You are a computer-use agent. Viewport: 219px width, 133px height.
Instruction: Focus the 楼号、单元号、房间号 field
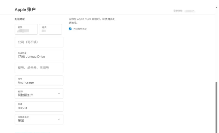(x=39, y=68)
